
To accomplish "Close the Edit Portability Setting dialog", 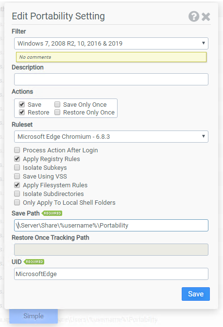I will pos(206,16).
